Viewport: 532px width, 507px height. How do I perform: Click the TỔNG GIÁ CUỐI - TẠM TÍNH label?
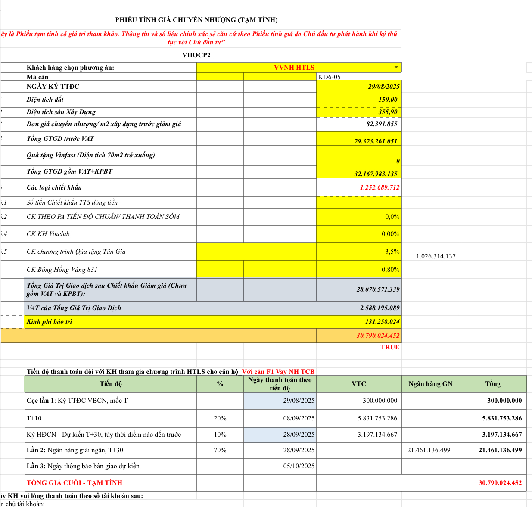pyautogui.click(x=75, y=483)
